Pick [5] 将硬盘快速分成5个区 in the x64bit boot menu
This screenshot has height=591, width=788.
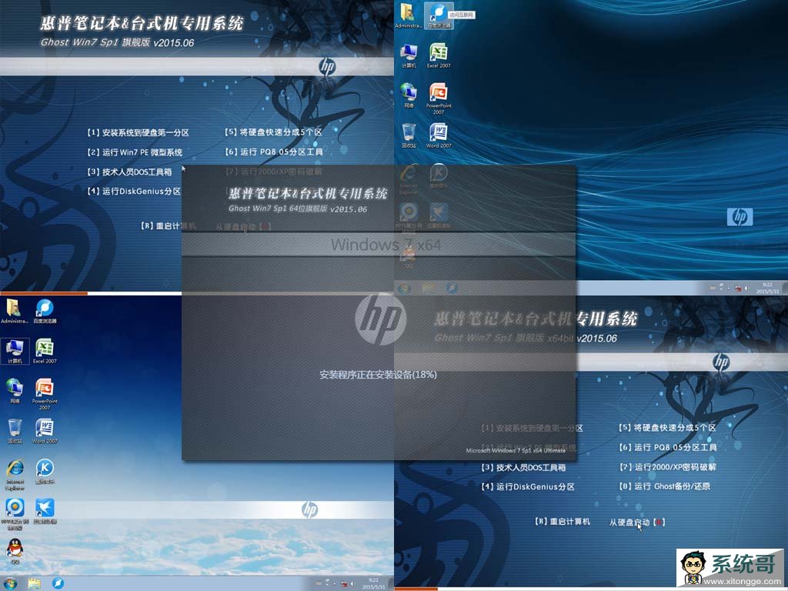667,428
